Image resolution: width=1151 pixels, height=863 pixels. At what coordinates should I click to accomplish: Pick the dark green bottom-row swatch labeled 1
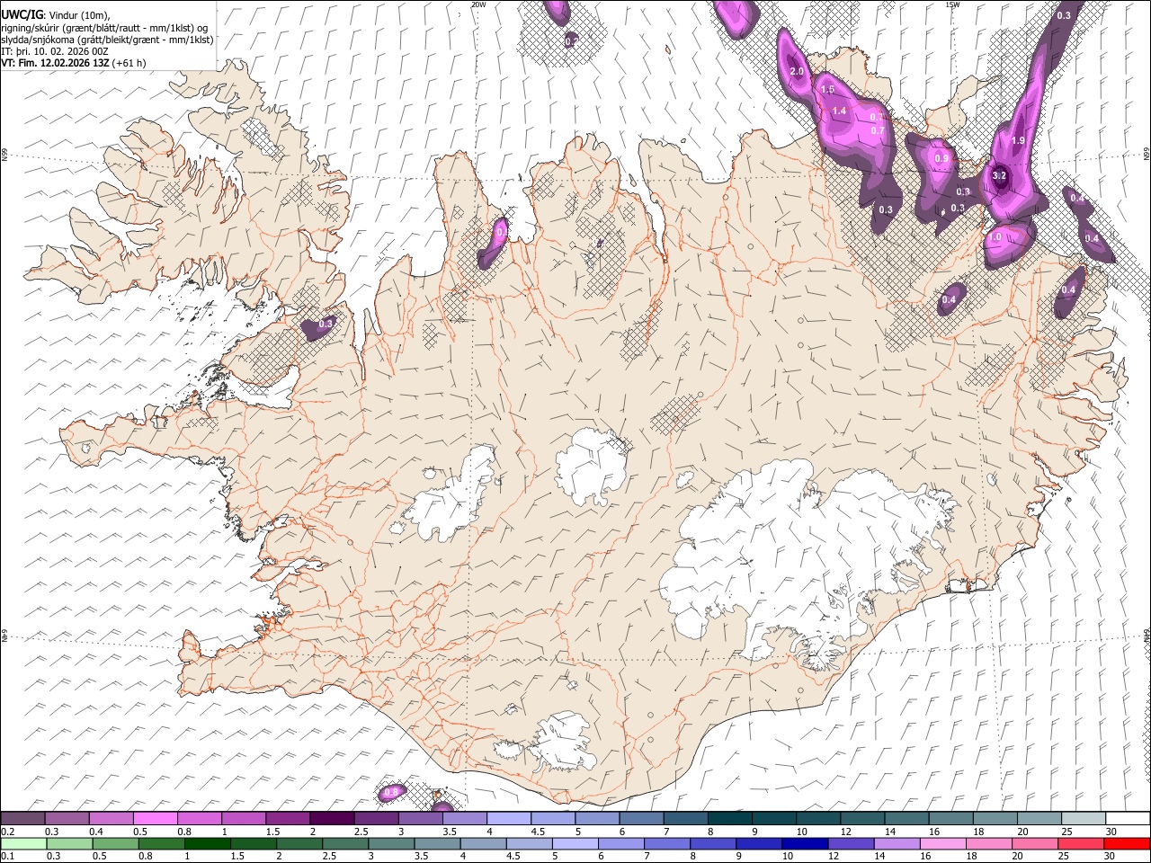pos(208,843)
